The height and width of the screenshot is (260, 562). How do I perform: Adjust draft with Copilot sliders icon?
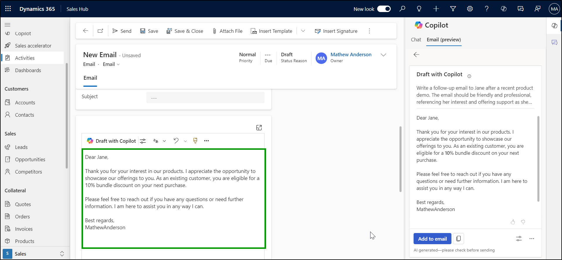[x=519, y=239]
